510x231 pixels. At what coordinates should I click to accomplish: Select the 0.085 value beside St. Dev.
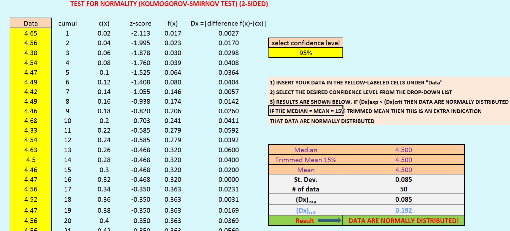(x=403, y=179)
